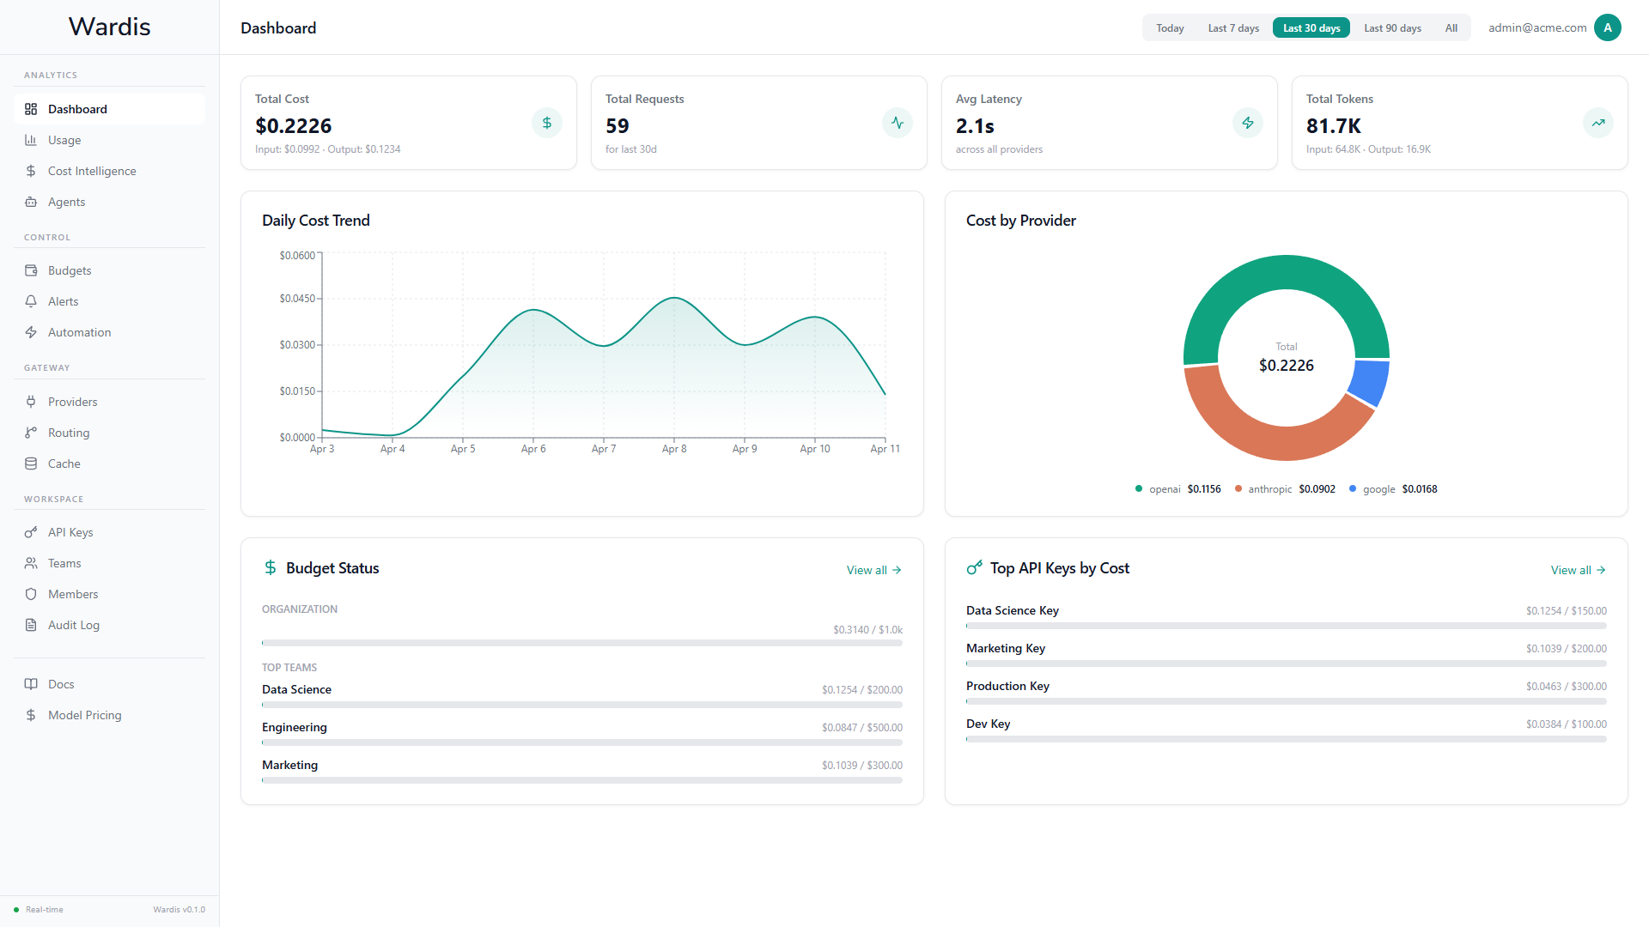Click the Providers plug icon
Image resolution: width=1649 pixels, height=927 pixels.
(x=31, y=402)
